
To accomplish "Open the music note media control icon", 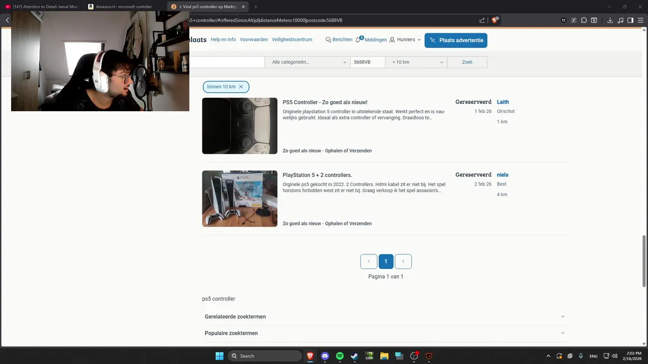I will [x=620, y=20].
